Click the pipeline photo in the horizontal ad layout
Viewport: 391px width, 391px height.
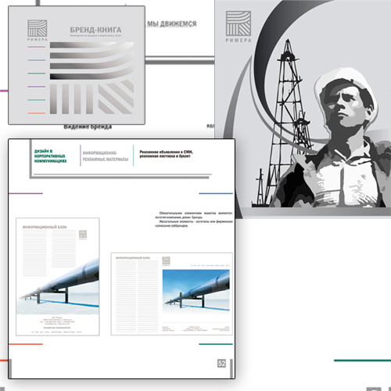(196, 292)
